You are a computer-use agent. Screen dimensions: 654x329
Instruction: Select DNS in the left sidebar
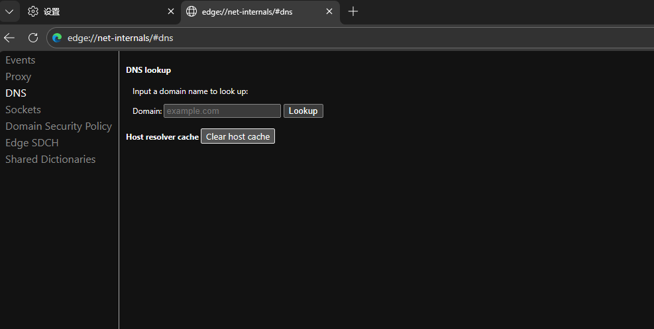click(x=16, y=93)
